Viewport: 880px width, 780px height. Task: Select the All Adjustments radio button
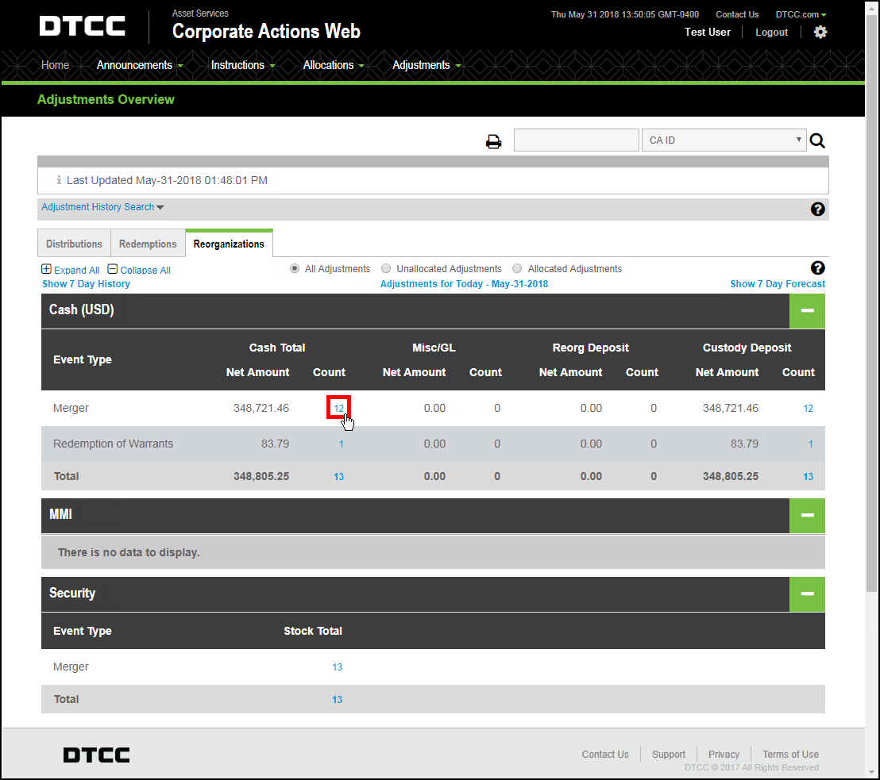click(x=295, y=269)
